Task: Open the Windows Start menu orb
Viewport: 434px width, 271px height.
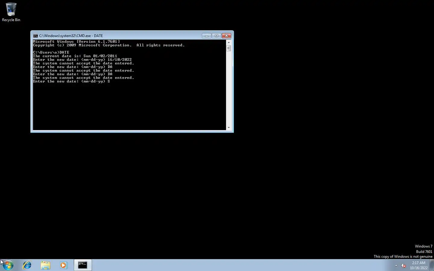Action: point(8,265)
